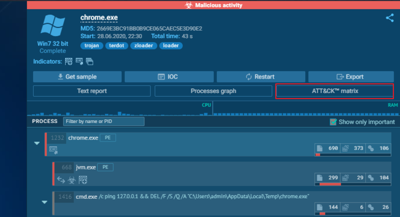Click the files count 690 for chrome.exe

click(x=328, y=148)
